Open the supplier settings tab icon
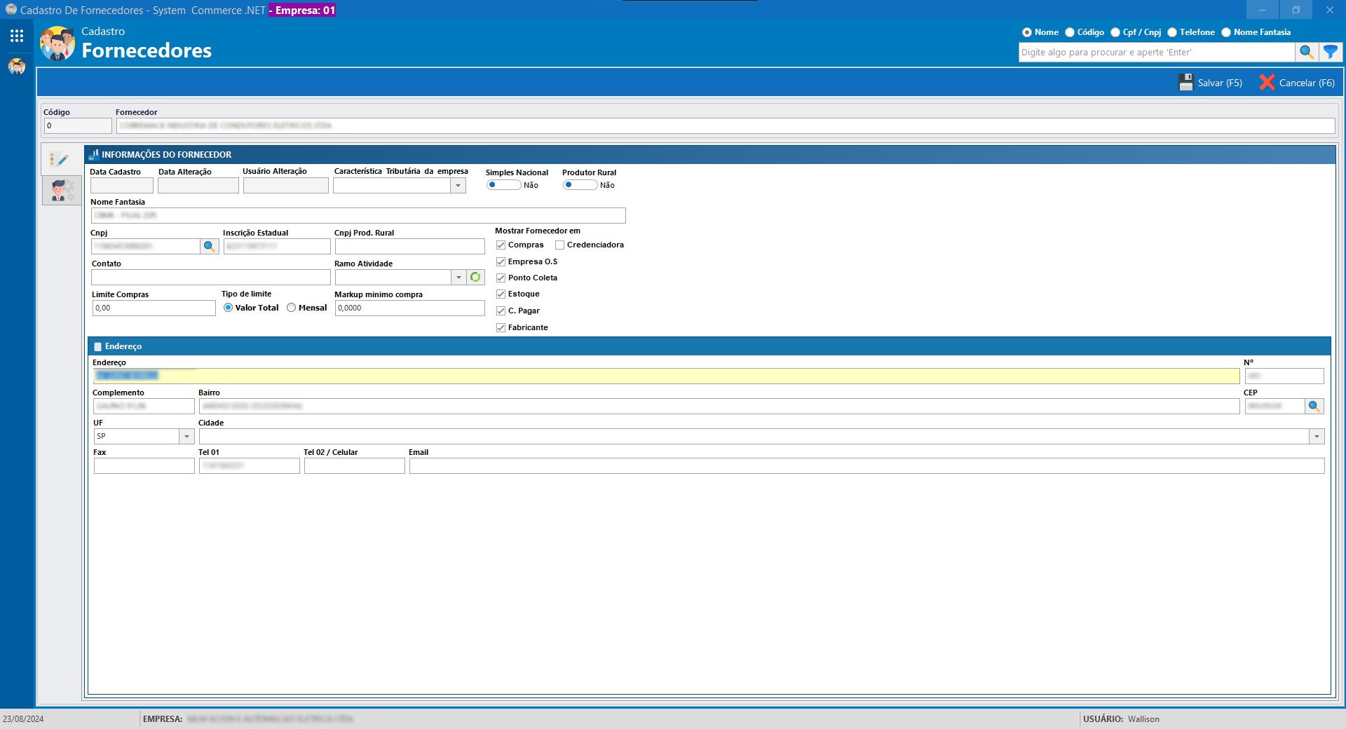 62,190
